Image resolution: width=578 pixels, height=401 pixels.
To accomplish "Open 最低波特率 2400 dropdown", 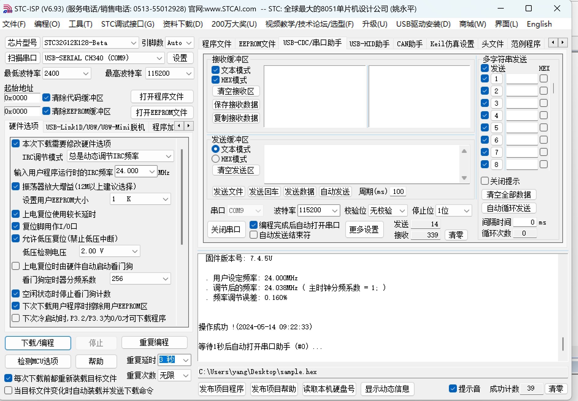I will 67,73.
